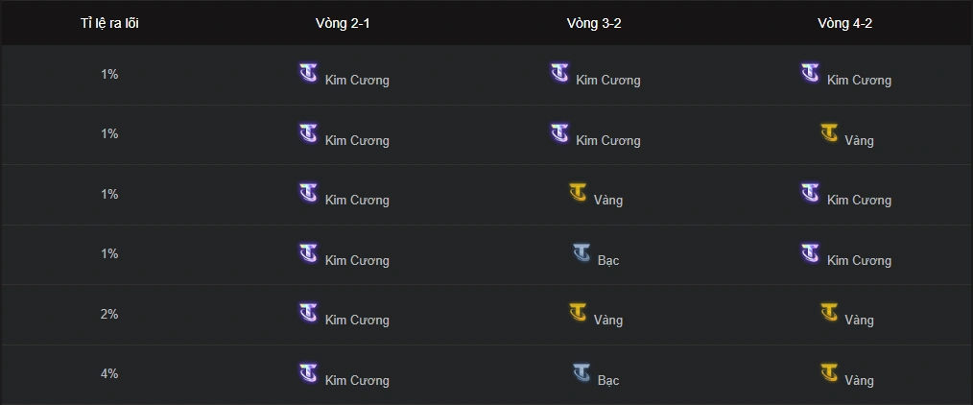
Task: Click the Kim Cương text label in 4% row
Action: (357, 381)
